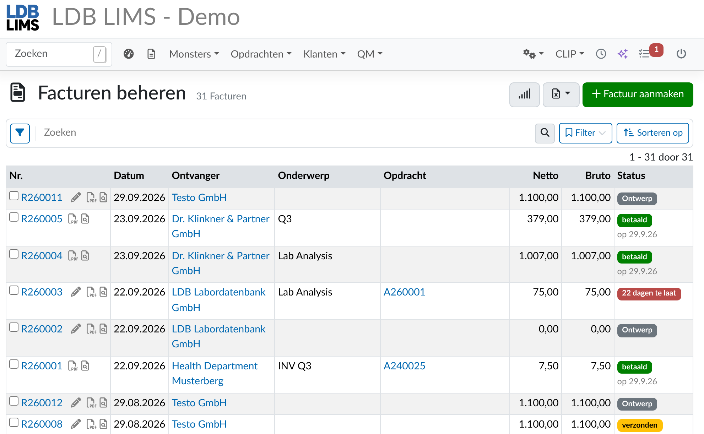Screen dimensions: 704x434
Task: Open Health Department Musterberg recipient
Action: pyautogui.click(x=215, y=373)
